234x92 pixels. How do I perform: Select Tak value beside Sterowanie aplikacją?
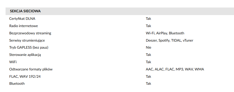point(148,55)
